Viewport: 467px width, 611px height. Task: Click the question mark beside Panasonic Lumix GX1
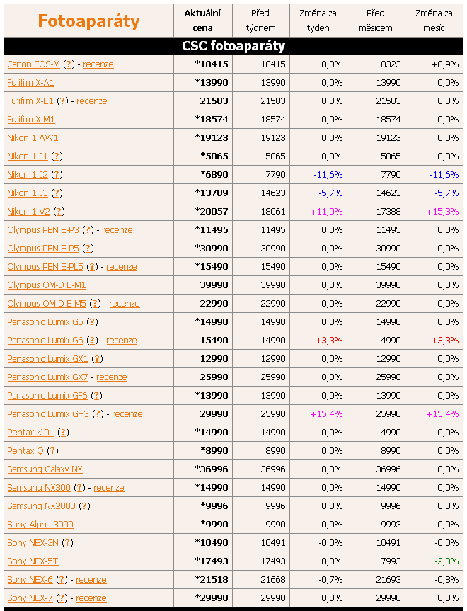click(98, 359)
